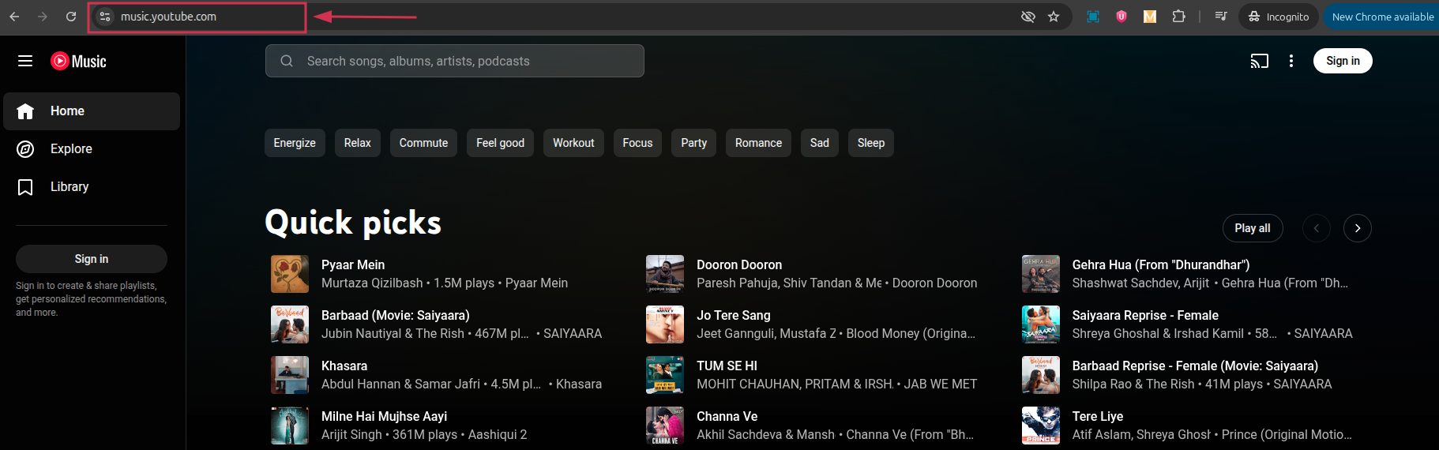1439x450 pixels.
Task: Select the Focus mood chip
Action: coord(637,143)
